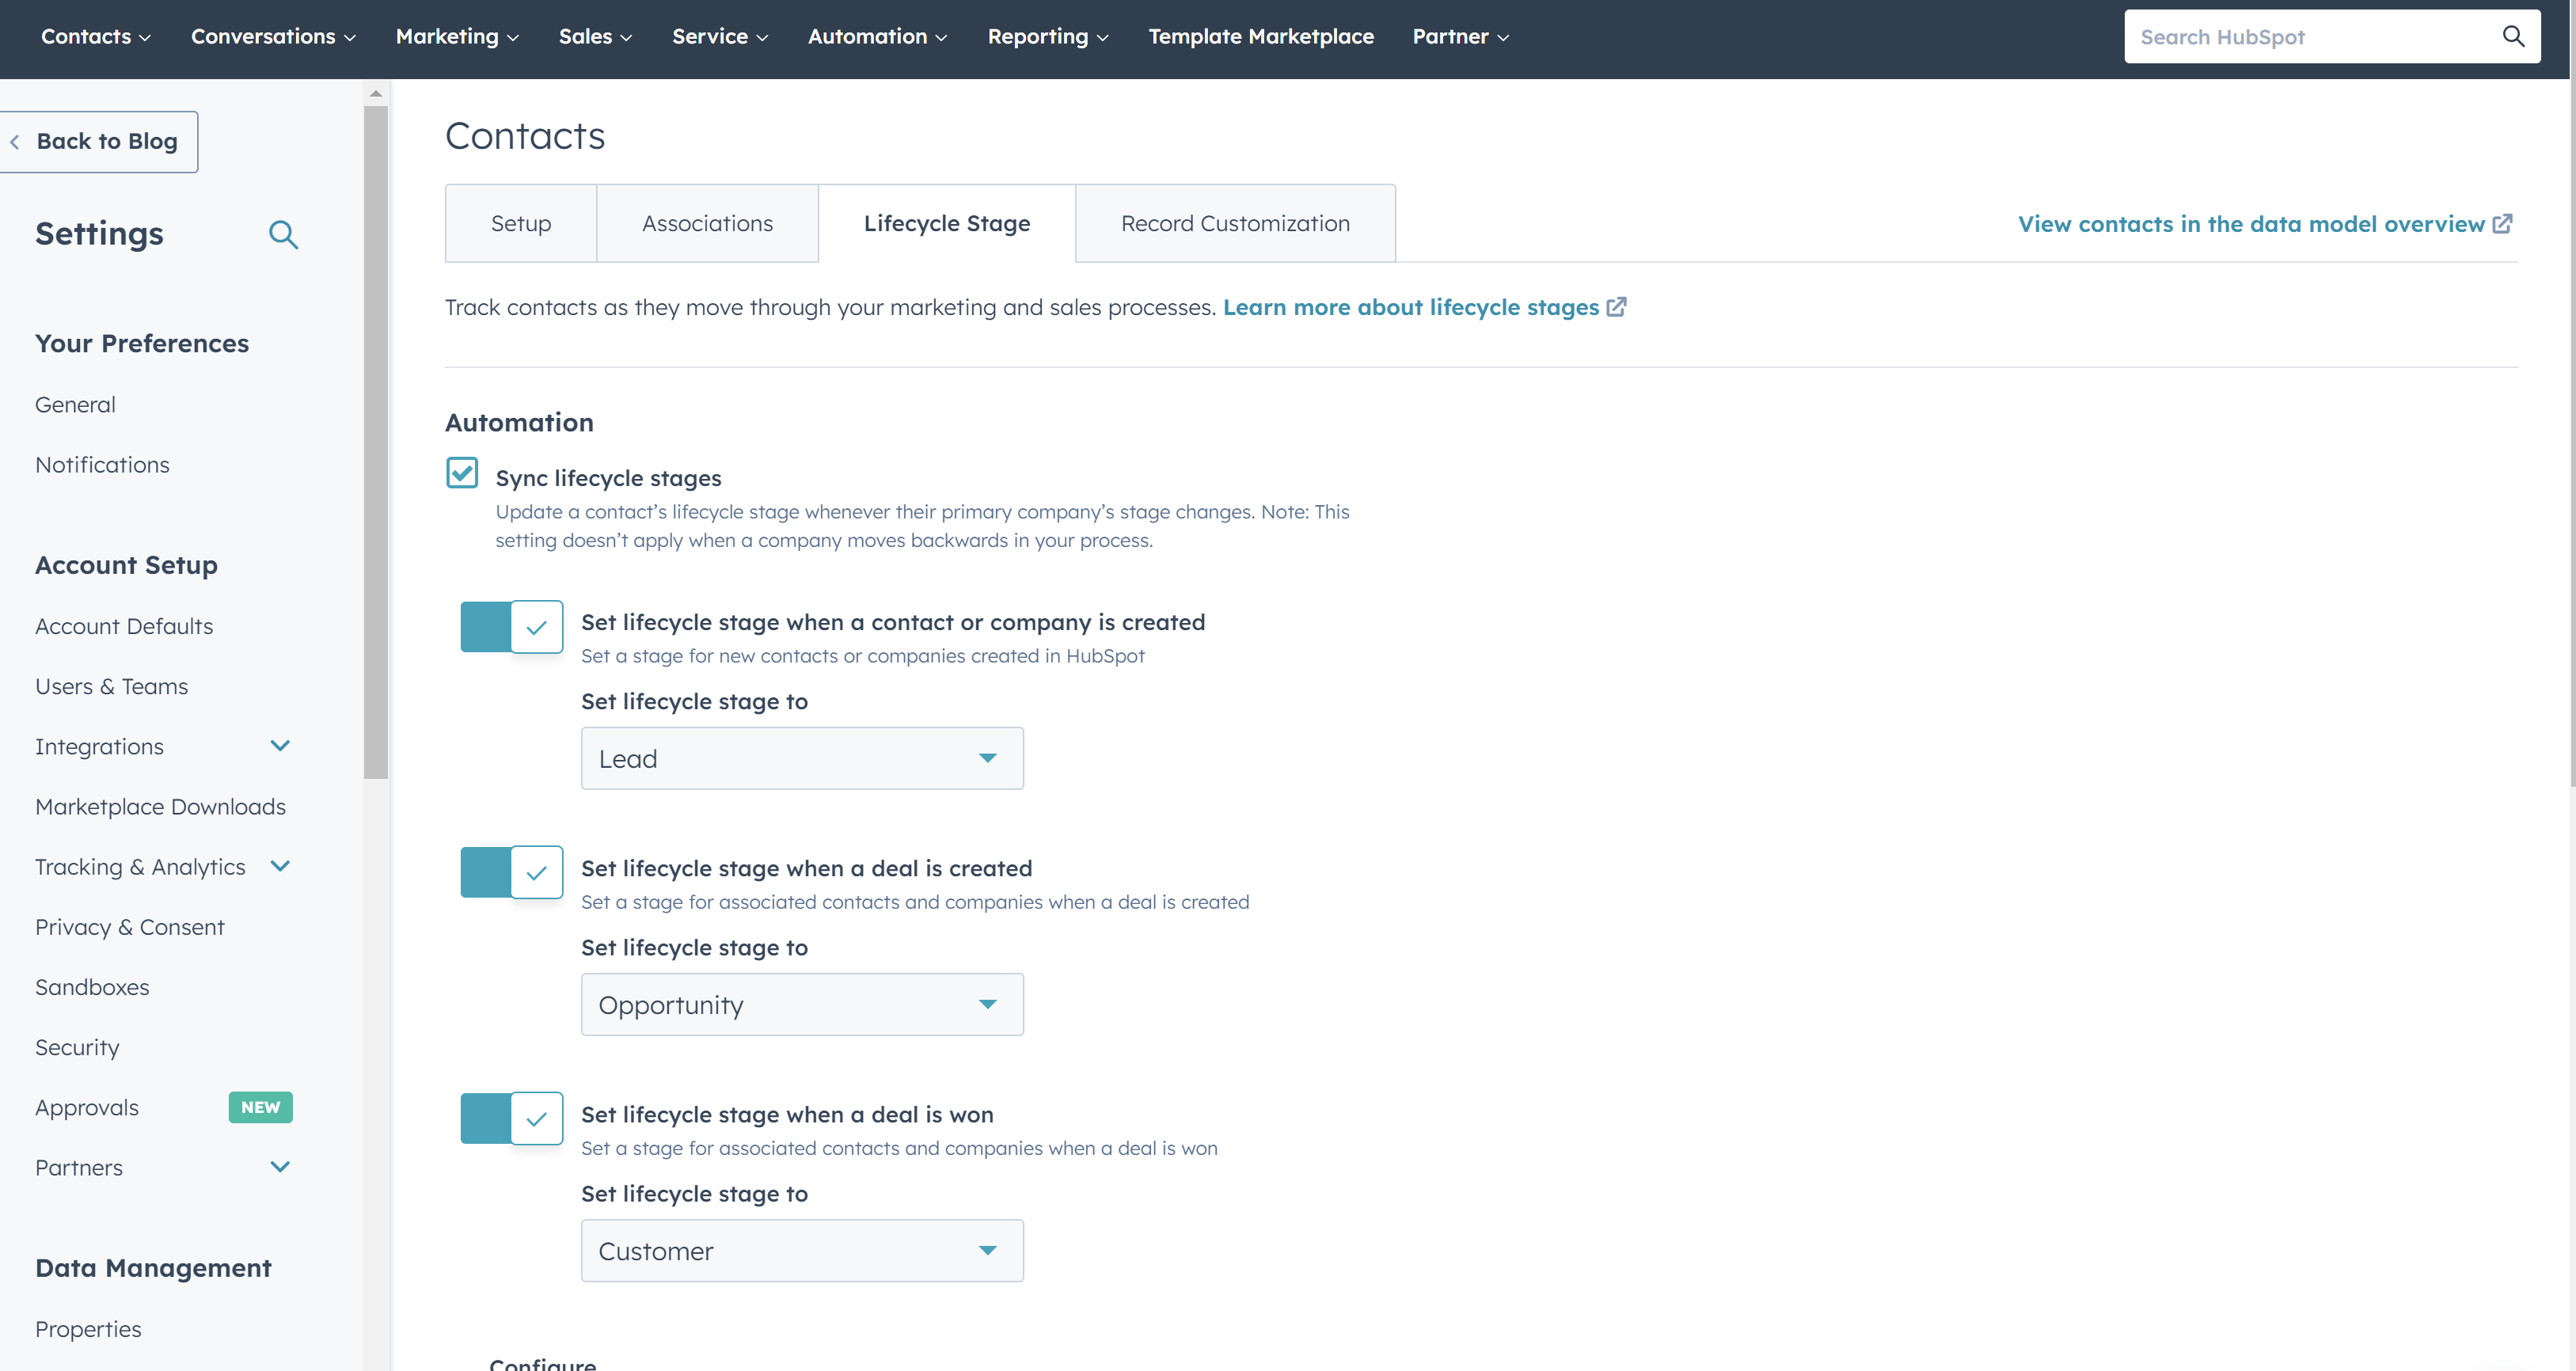The width and height of the screenshot is (2576, 1371).
Task: Switch to the Associations tab
Action: (x=707, y=223)
